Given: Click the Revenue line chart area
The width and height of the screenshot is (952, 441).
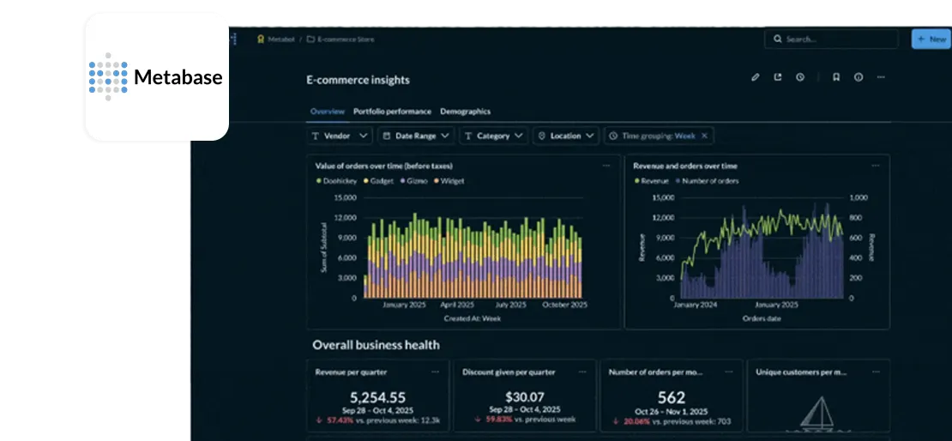Looking at the screenshot, I should coord(762,251).
